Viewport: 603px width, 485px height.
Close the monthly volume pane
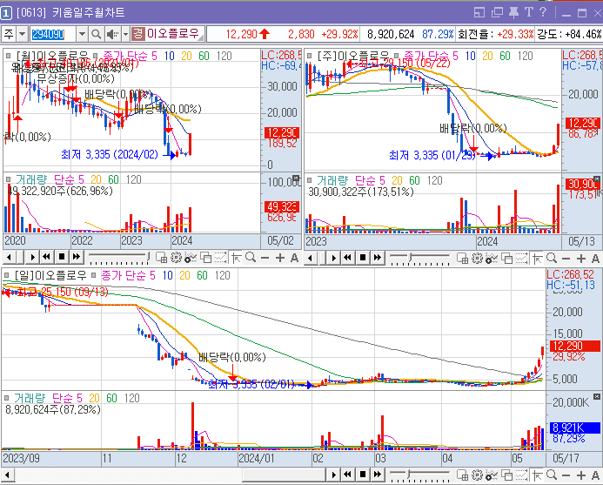296,178
